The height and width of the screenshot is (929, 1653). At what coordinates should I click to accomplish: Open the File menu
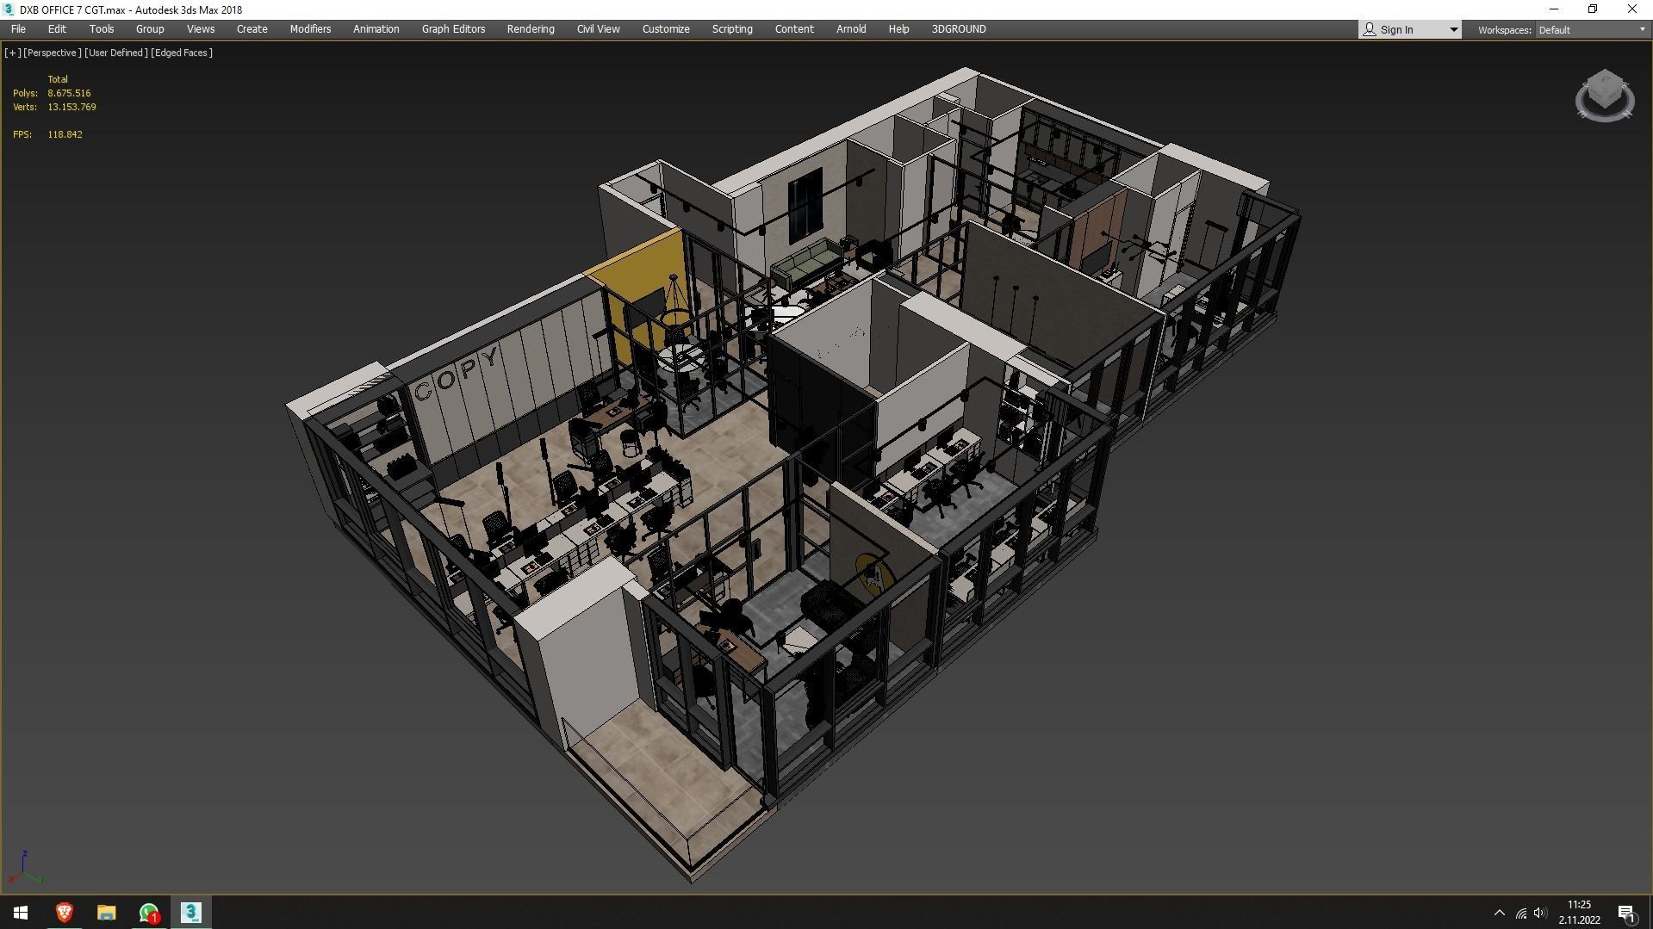18,29
